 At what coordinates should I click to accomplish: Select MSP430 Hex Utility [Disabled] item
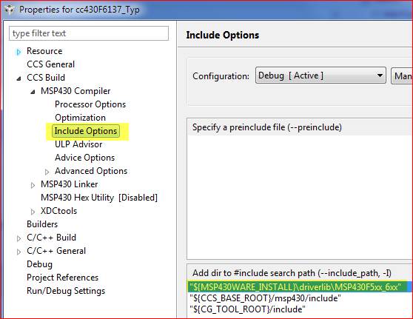[x=99, y=198]
